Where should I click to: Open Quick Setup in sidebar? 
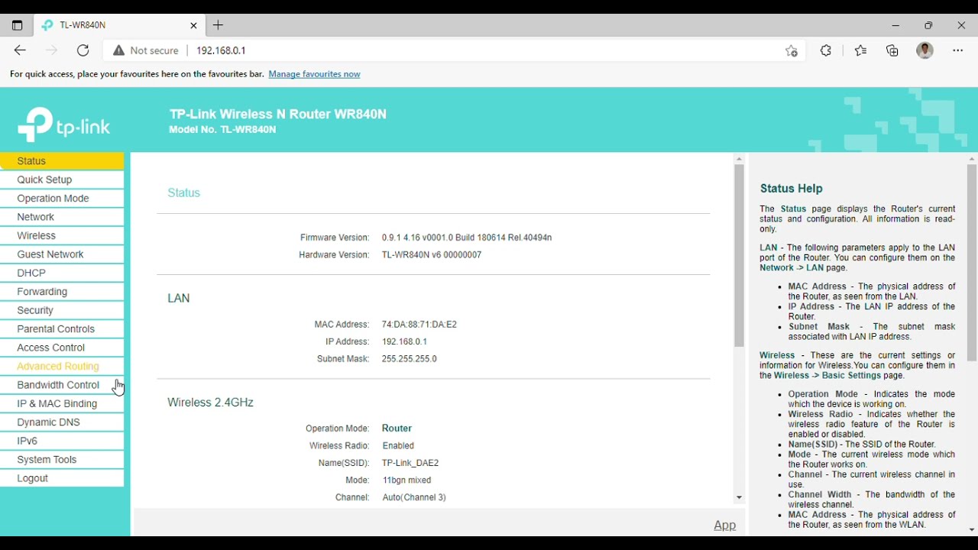[63, 180]
